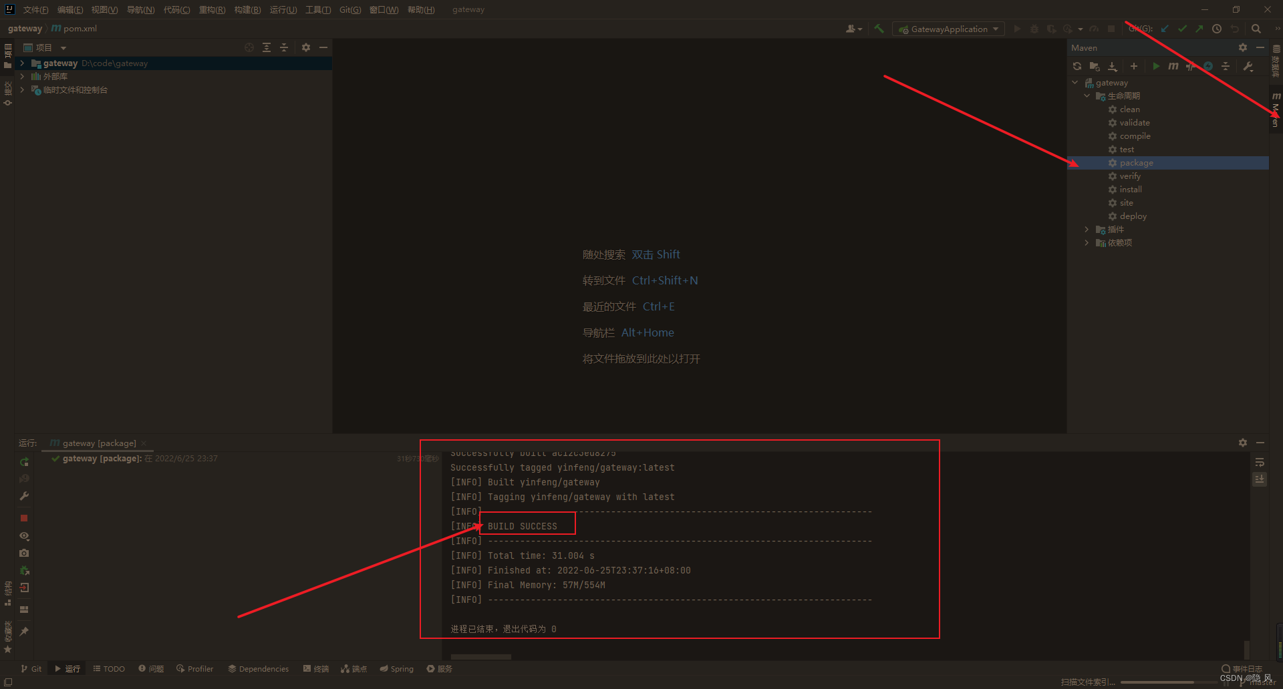
Task: Open the 视图(V) menu
Action: coord(104,10)
